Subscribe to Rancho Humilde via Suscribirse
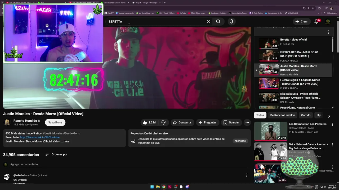Image resolution: width=339 pixels, height=190 pixels. [x=55, y=122]
